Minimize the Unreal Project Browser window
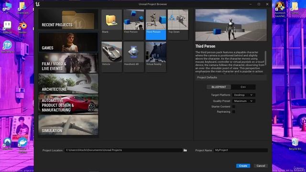This screenshot has width=306, height=172. (251, 4)
